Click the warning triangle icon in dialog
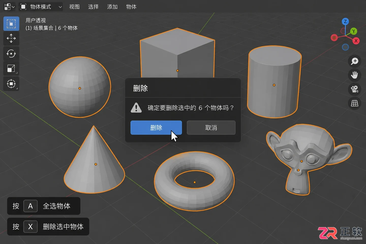 [136, 108]
